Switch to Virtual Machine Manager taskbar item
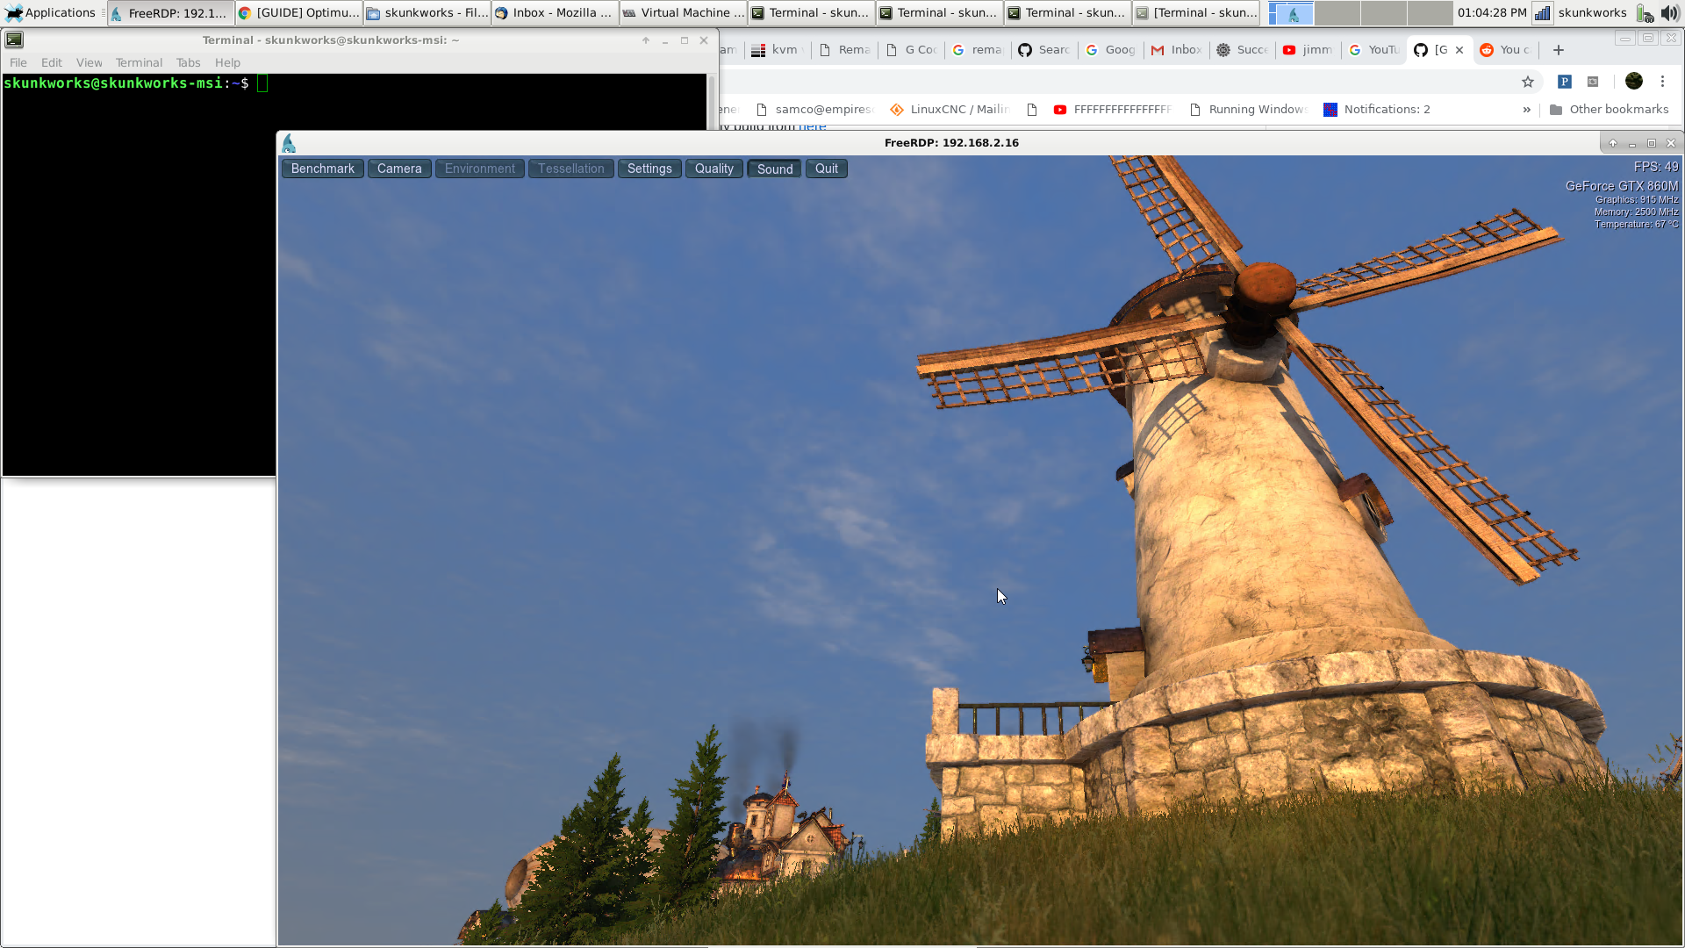Screen dimensions: 1685x948 (x=684, y=12)
